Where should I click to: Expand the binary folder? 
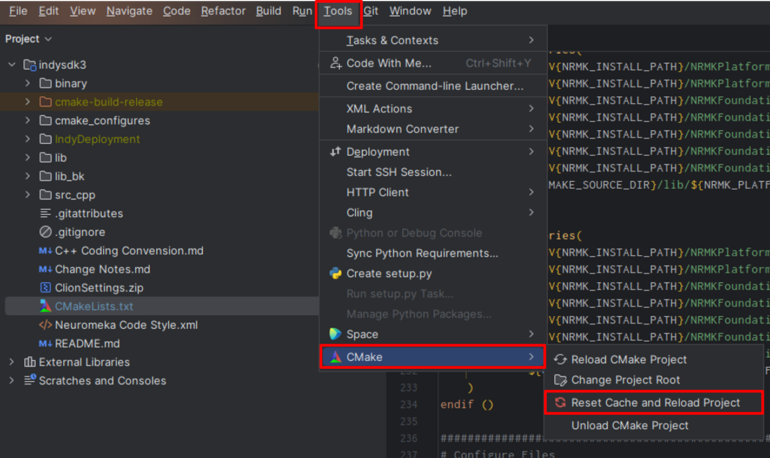28,83
